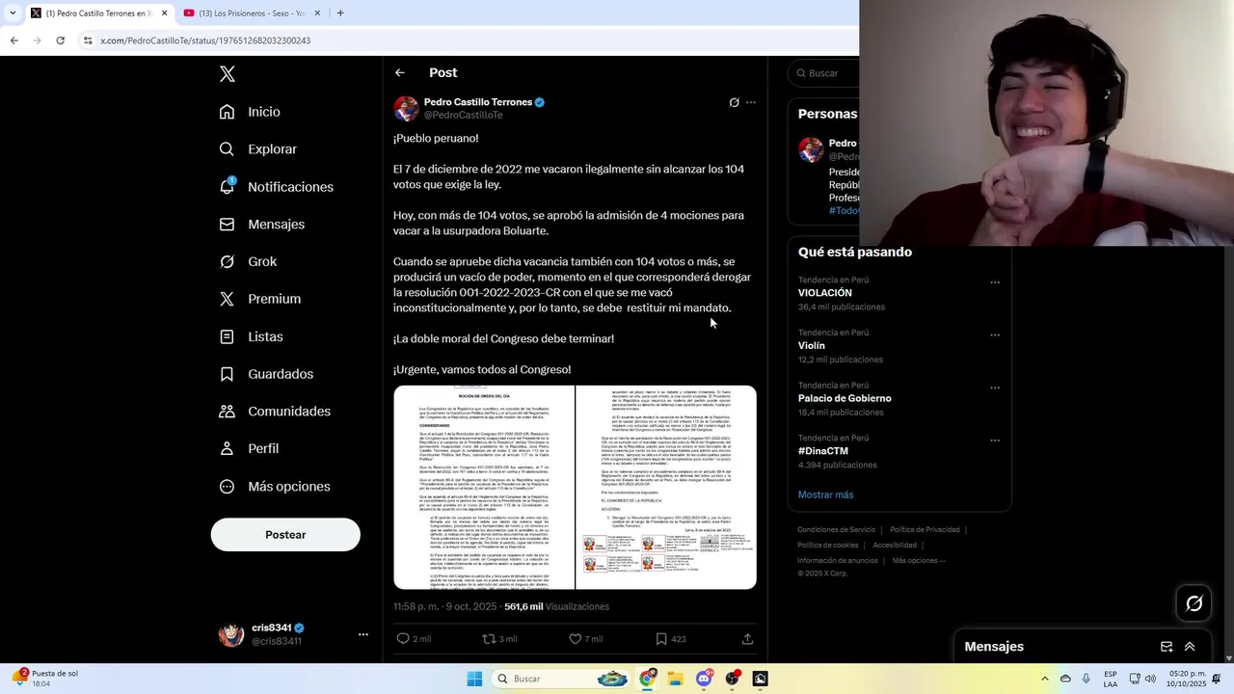This screenshot has height=694, width=1234.
Task: Click the post timestamp 11:58 p. m.
Action: 444,606
